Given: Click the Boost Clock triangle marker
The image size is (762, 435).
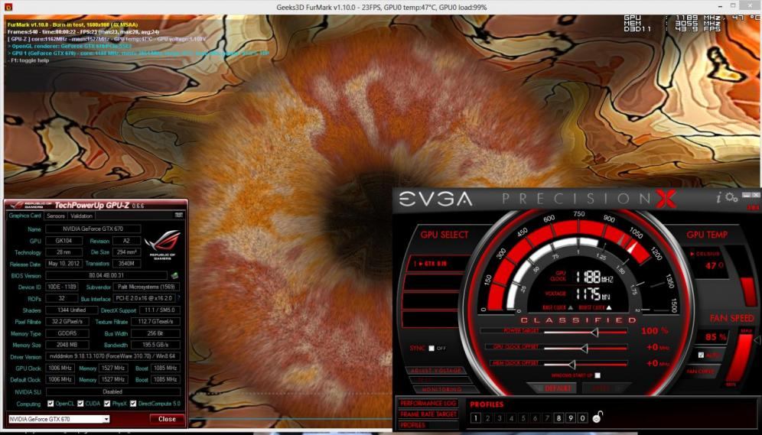Looking at the screenshot, I should 608,308.
